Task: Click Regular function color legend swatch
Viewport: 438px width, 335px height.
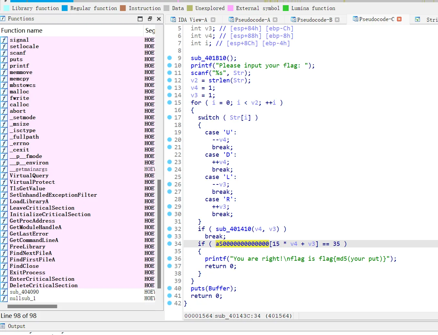Action: pyautogui.click(x=65, y=8)
